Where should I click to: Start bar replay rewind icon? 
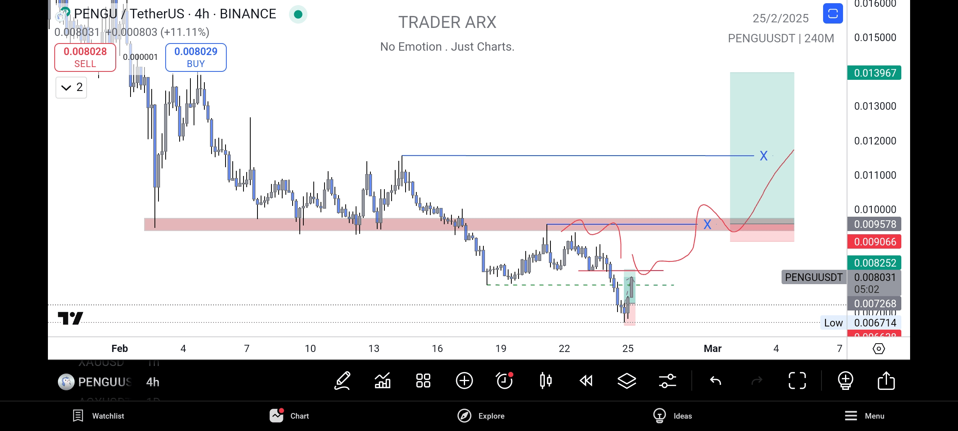coord(586,381)
